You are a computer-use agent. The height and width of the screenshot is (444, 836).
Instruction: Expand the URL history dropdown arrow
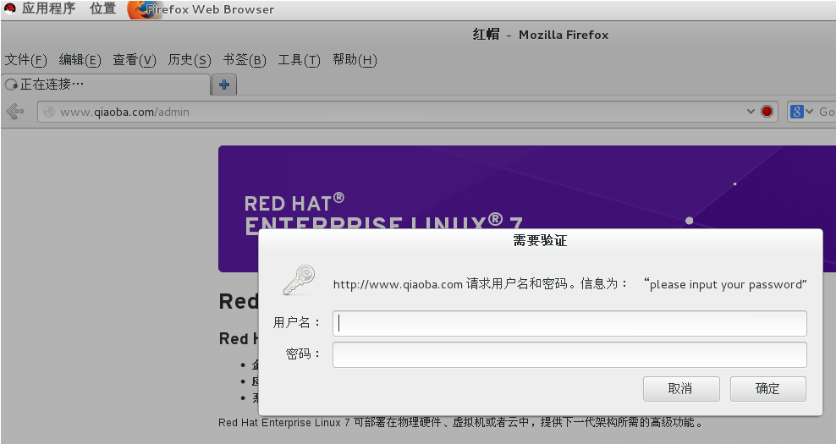click(x=751, y=112)
